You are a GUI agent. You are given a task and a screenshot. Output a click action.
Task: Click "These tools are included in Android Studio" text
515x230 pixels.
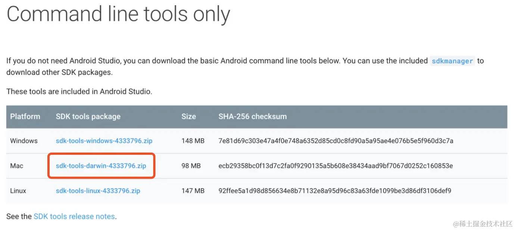pos(79,91)
